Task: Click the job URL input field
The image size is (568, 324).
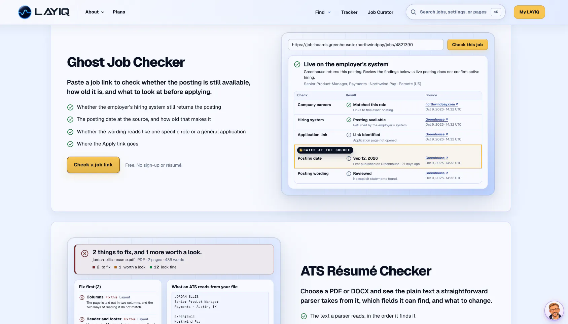Action: pyautogui.click(x=366, y=45)
